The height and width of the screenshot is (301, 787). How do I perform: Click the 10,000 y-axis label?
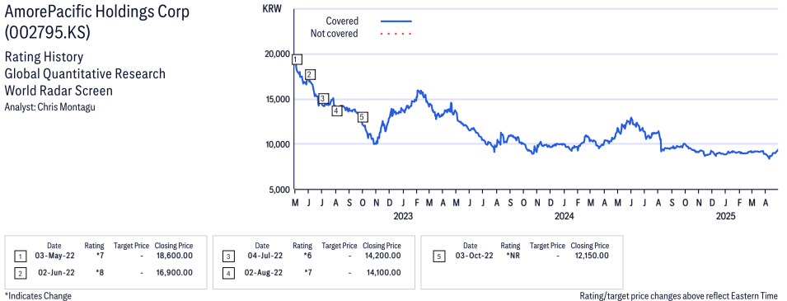coord(277,144)
